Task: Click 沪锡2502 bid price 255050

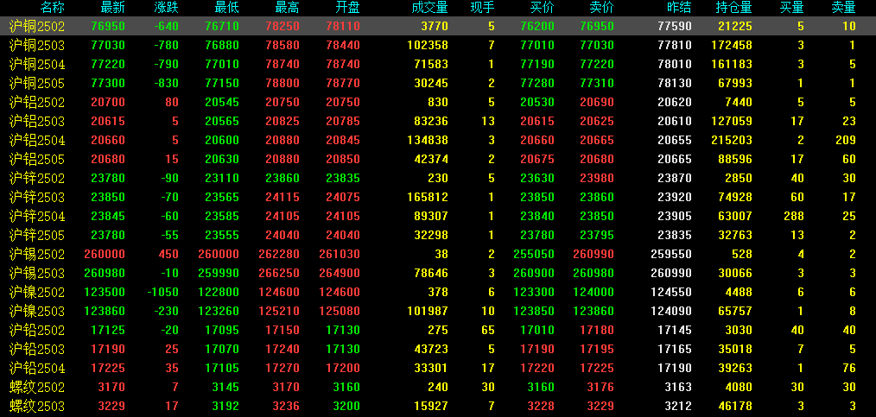Action: [x=534, y=254]
